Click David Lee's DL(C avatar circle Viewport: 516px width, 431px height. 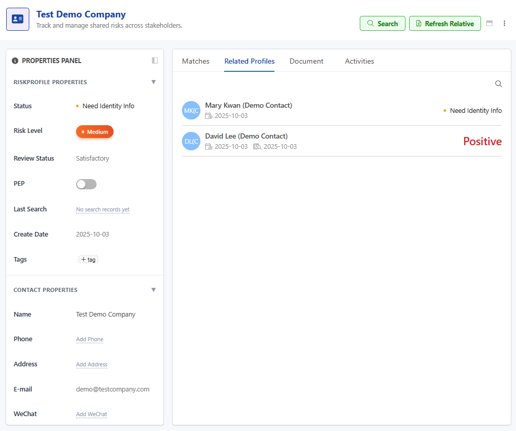(x=191, y=141)
